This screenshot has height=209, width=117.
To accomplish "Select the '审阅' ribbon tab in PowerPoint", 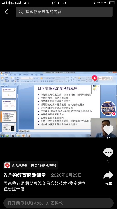I will click(x=32, y=75).
